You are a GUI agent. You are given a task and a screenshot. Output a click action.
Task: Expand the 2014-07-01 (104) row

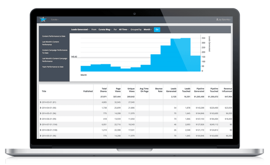coord(40,125)
